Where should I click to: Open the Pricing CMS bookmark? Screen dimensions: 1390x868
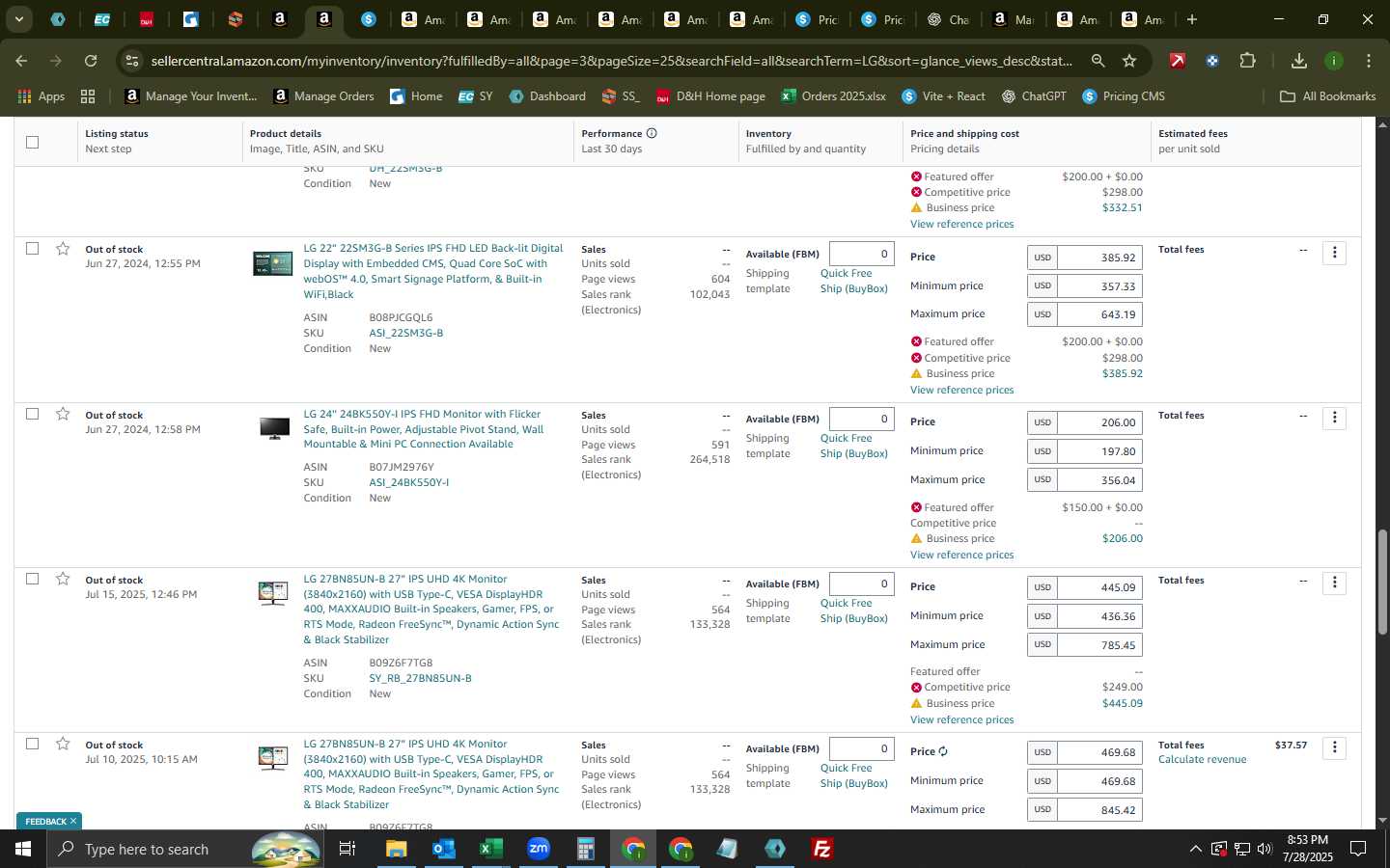(1124, 96)
